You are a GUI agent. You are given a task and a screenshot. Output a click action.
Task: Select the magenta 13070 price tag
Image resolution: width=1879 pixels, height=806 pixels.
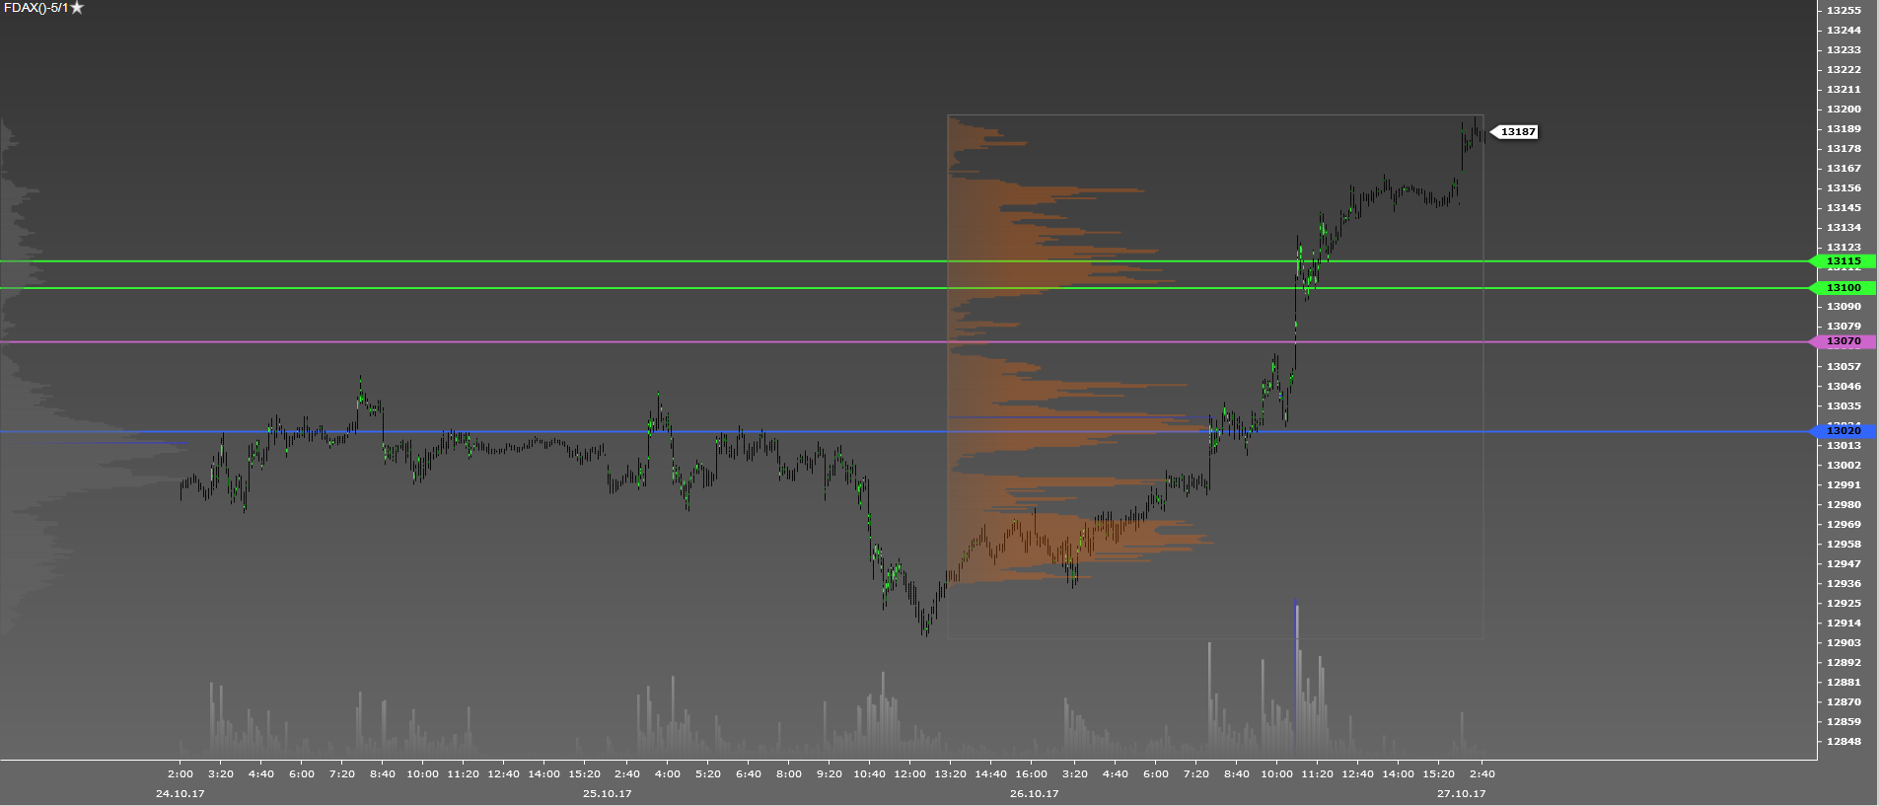pyautogui.click(x=1843, y=341)
